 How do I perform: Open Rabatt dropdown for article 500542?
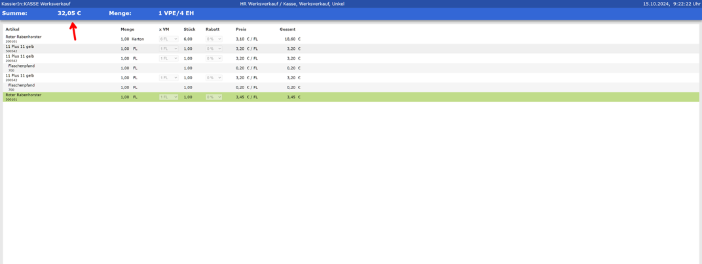pyautogui.click(x=213, y=48)
